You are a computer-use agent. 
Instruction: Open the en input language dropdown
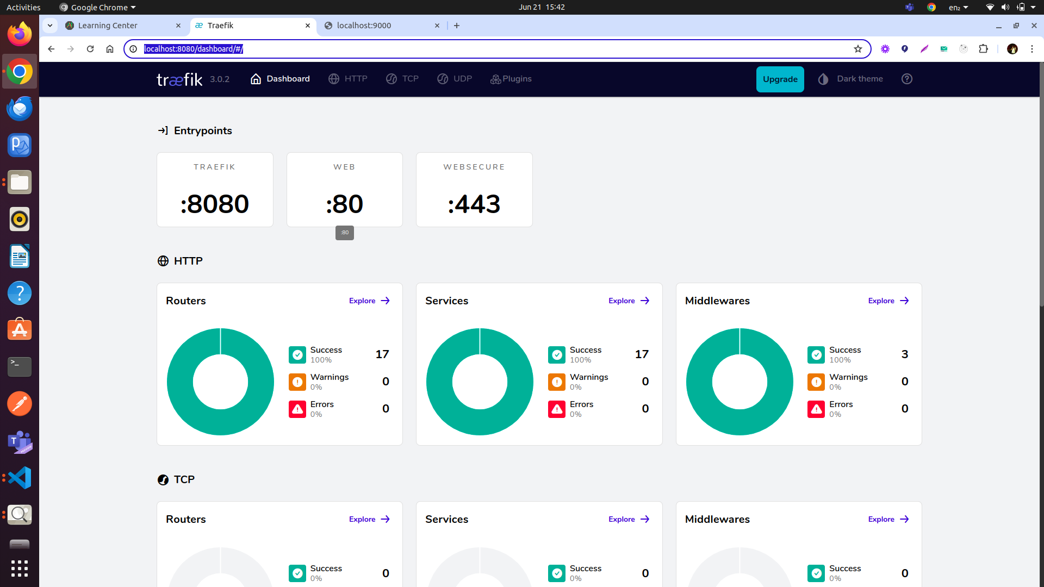[958, 7]
